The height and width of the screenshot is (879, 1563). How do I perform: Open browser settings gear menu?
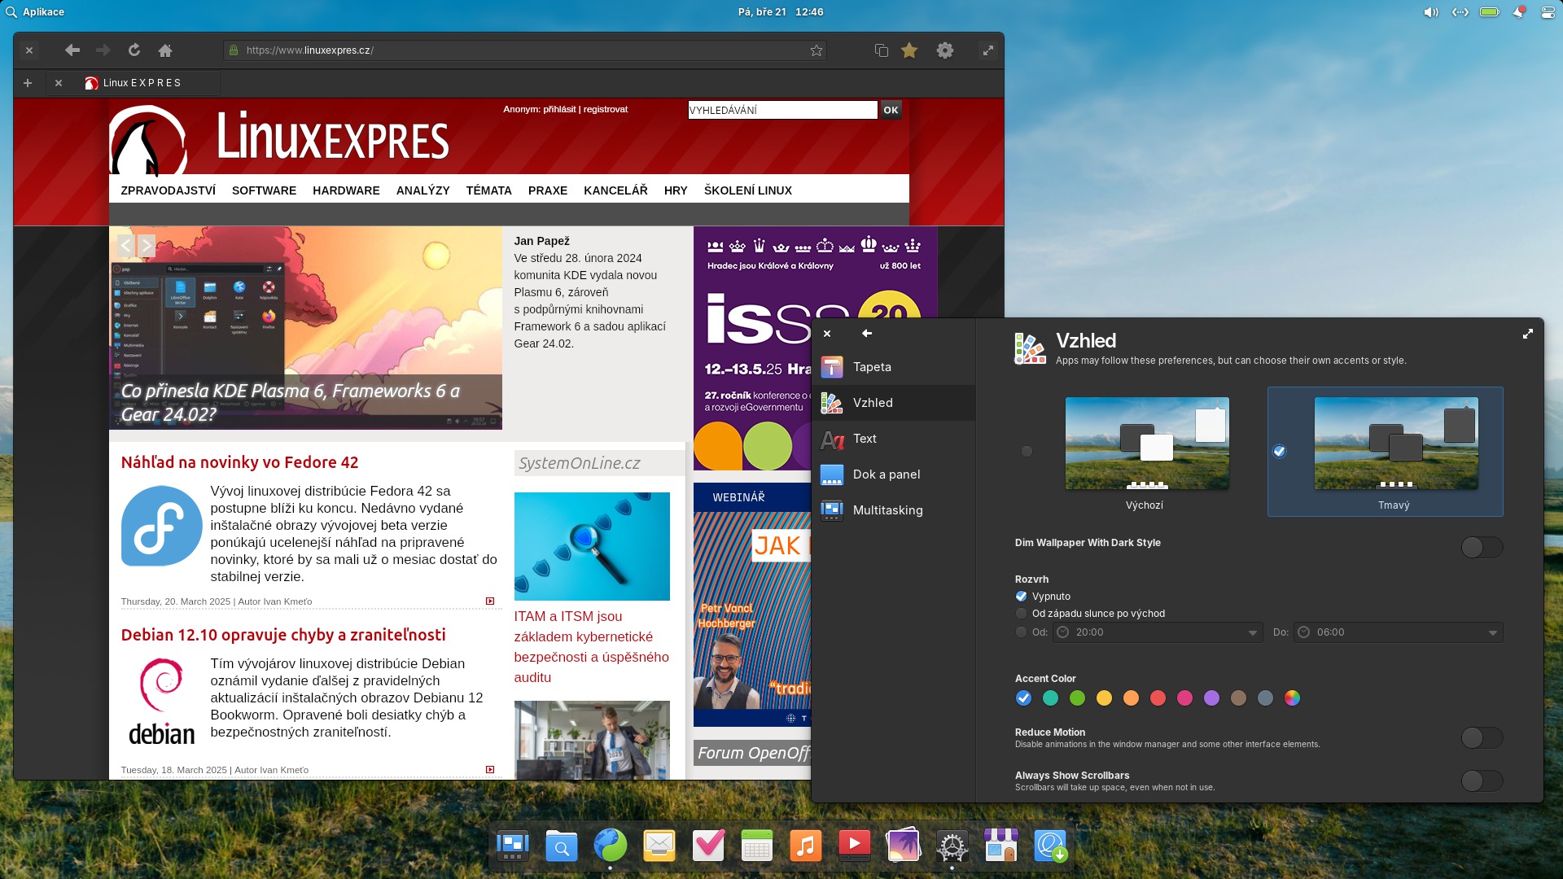pyautogui.click(x=944, y=50)
